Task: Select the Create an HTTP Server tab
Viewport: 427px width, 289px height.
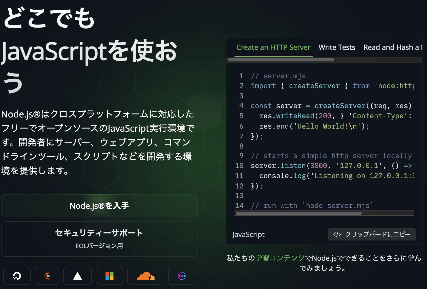Action: (273, 47)
